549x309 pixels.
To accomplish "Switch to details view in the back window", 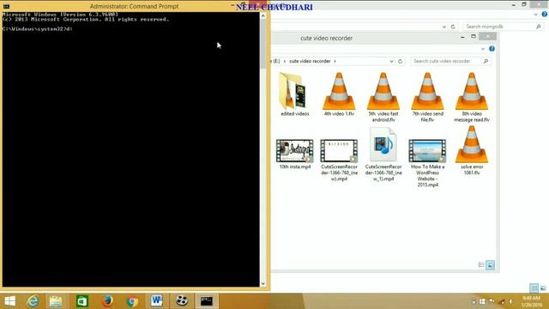I will (x=534, y=288).
